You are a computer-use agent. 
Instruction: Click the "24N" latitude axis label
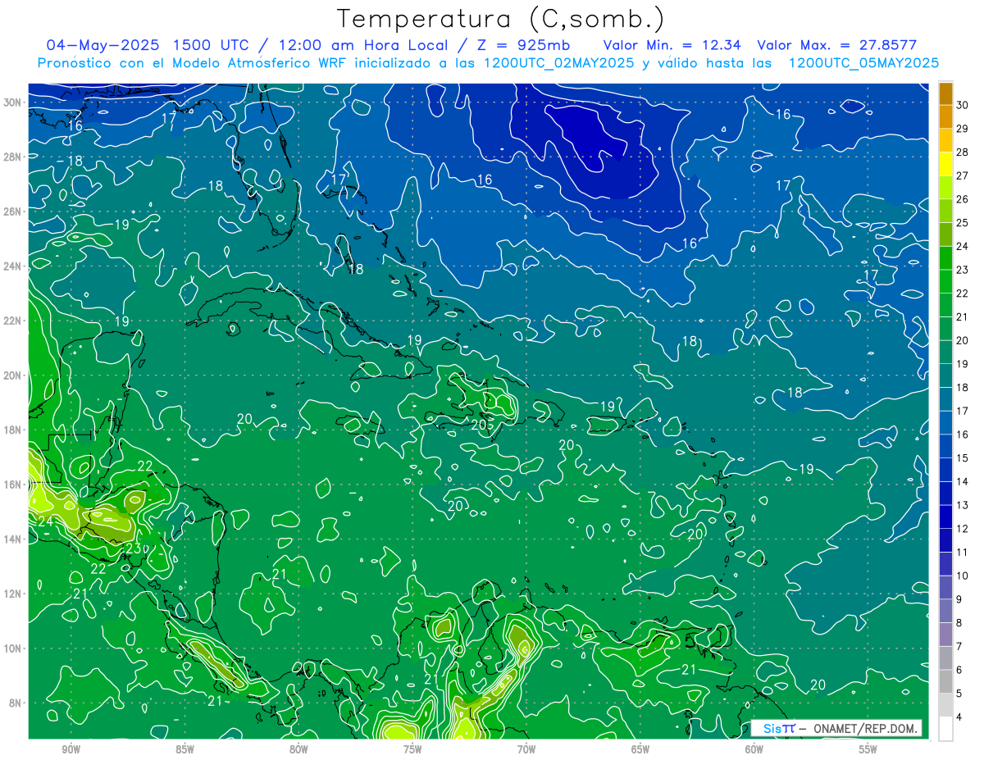(x=13, y=266)
